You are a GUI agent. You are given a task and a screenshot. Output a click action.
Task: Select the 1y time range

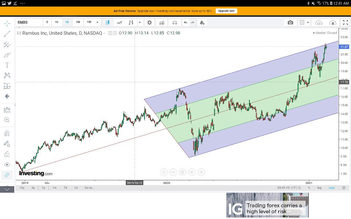coord(44,188)
